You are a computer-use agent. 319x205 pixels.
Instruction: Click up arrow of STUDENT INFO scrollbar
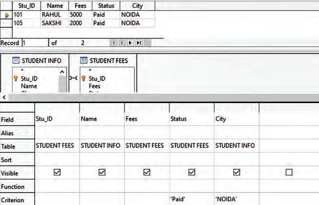pyautogui.click(x=62, y=72)
